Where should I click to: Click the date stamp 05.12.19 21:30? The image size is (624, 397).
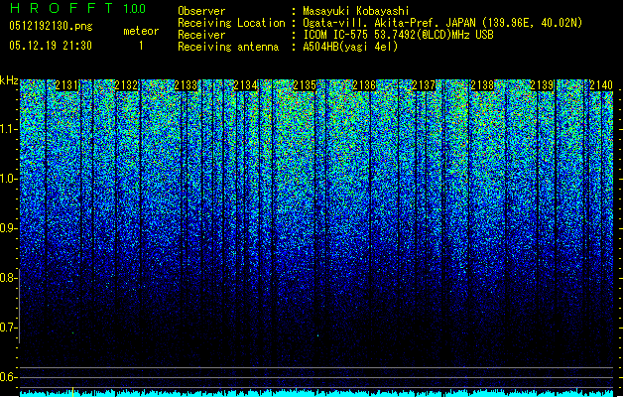(51, 46)
